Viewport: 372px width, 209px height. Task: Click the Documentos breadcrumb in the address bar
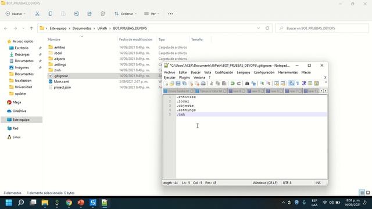82,28
